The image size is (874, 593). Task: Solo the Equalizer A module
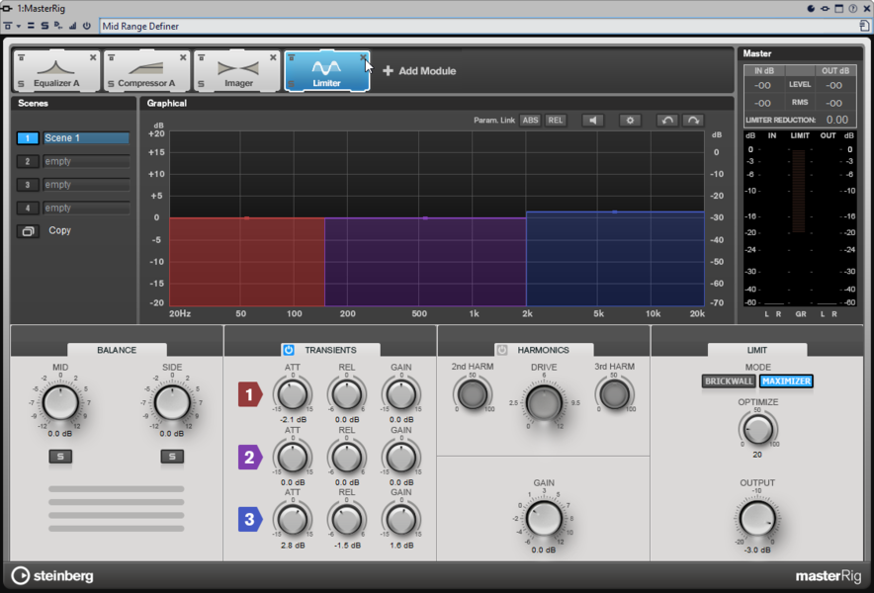coord(21,84)
